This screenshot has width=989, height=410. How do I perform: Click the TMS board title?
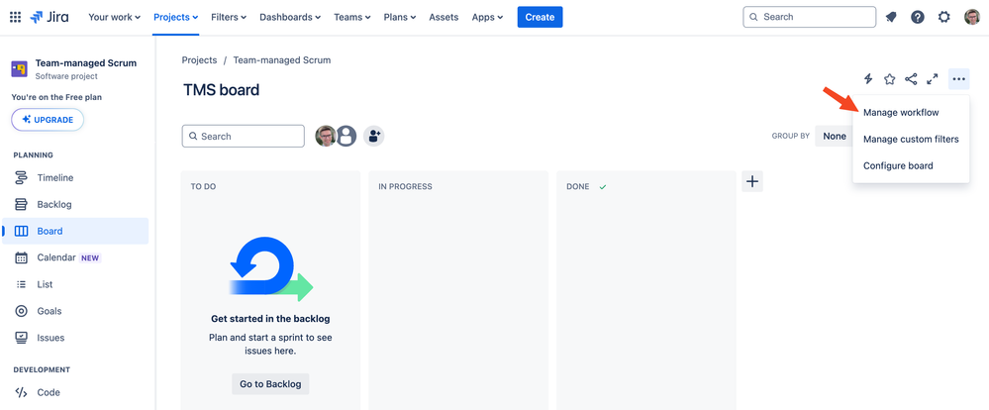coord(222,89)
